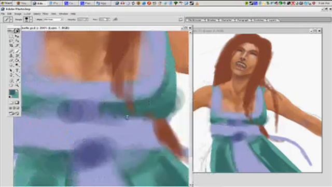
Task: Select the Type tool
Action: 17,71
